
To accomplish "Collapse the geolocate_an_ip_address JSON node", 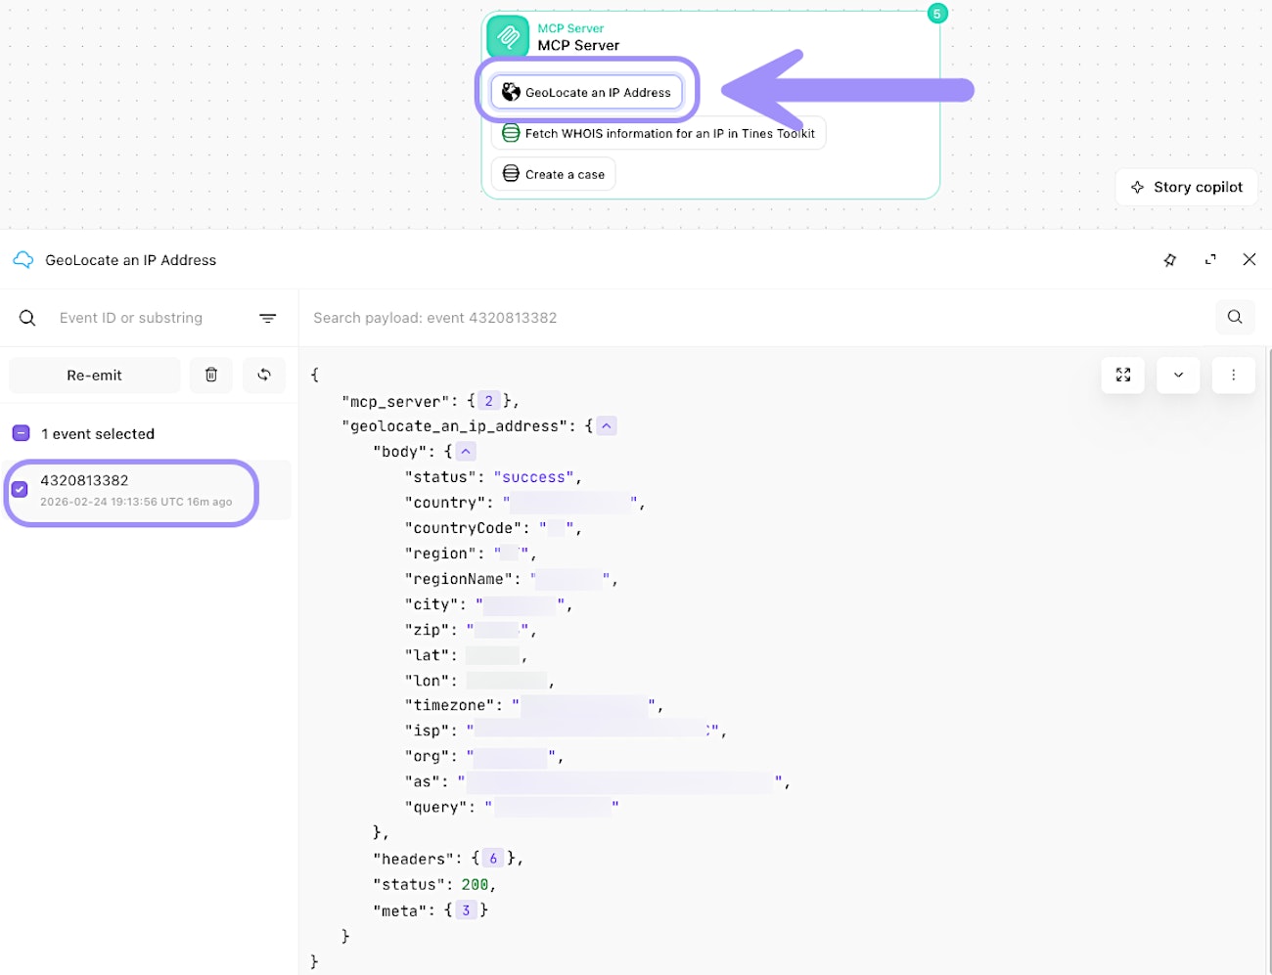I will (607, 426).
